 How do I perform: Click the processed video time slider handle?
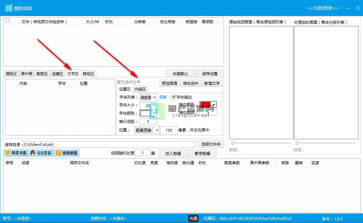click(x=297, y=143)
